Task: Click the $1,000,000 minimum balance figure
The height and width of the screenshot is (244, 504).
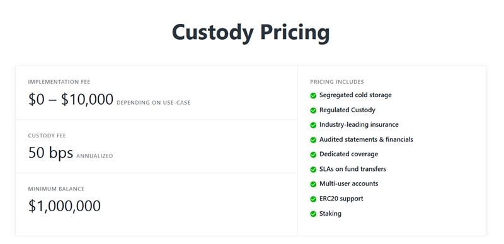Action: tap(64, 206)
